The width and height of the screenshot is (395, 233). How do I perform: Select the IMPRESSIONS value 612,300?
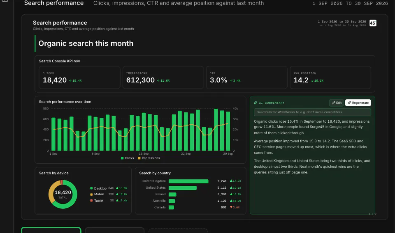point(140,80)
